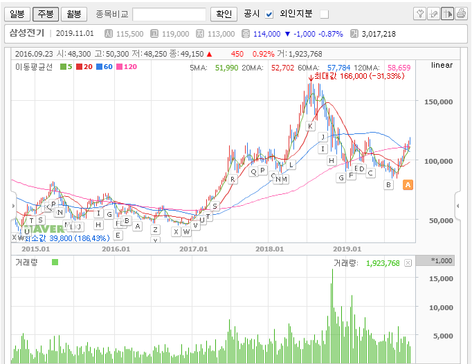Open chart settings with the wrench icon

[x=419, y=14]
